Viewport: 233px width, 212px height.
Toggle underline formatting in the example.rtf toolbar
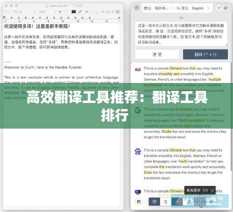click(x=96, y=12)
